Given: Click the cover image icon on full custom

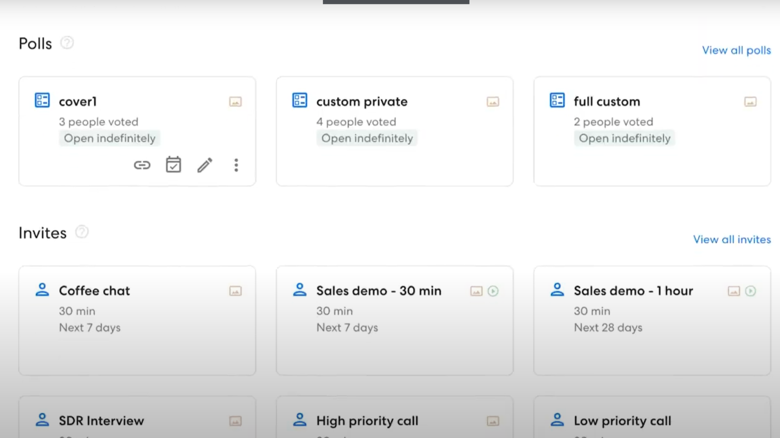Looking at the screenshot, I should (750, 102).
